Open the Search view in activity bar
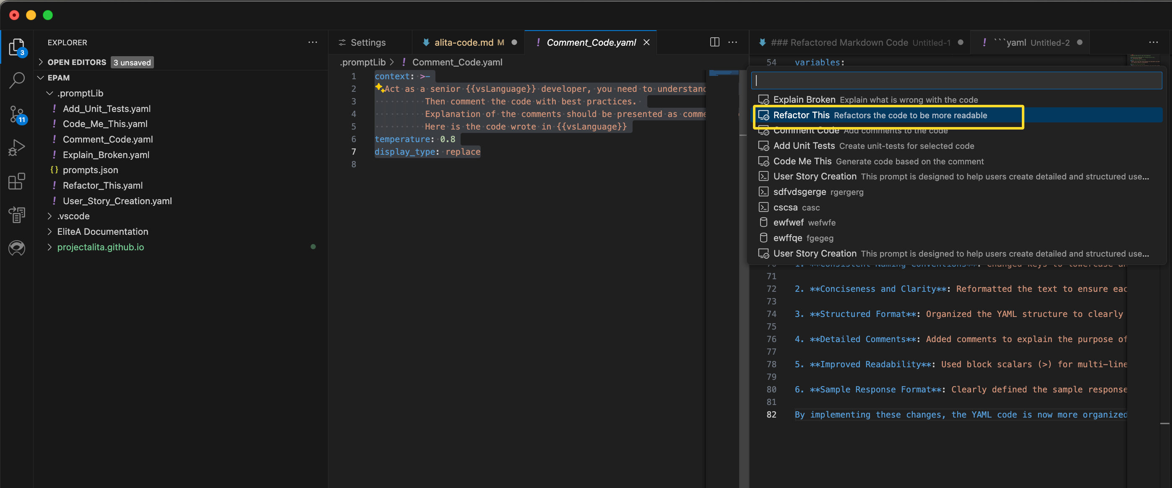Viewport: 1172px width, 488px height. click(17, 80)
